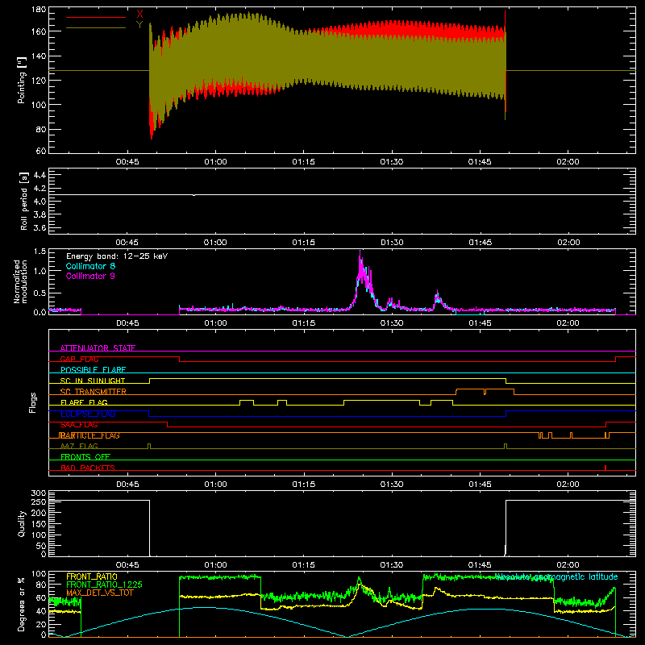This screenshot has width=645, height=645.
Task: Click the 01:45 tick under Flags plot
Action: coord(480,485)
